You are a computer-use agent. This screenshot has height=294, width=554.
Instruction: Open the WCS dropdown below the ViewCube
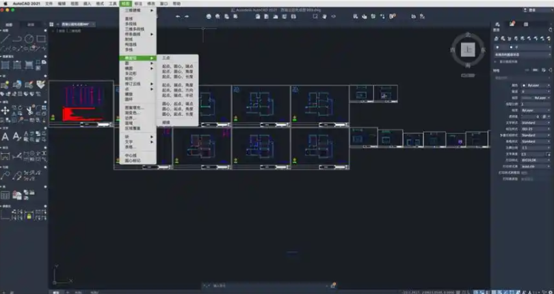coord(468,75)
